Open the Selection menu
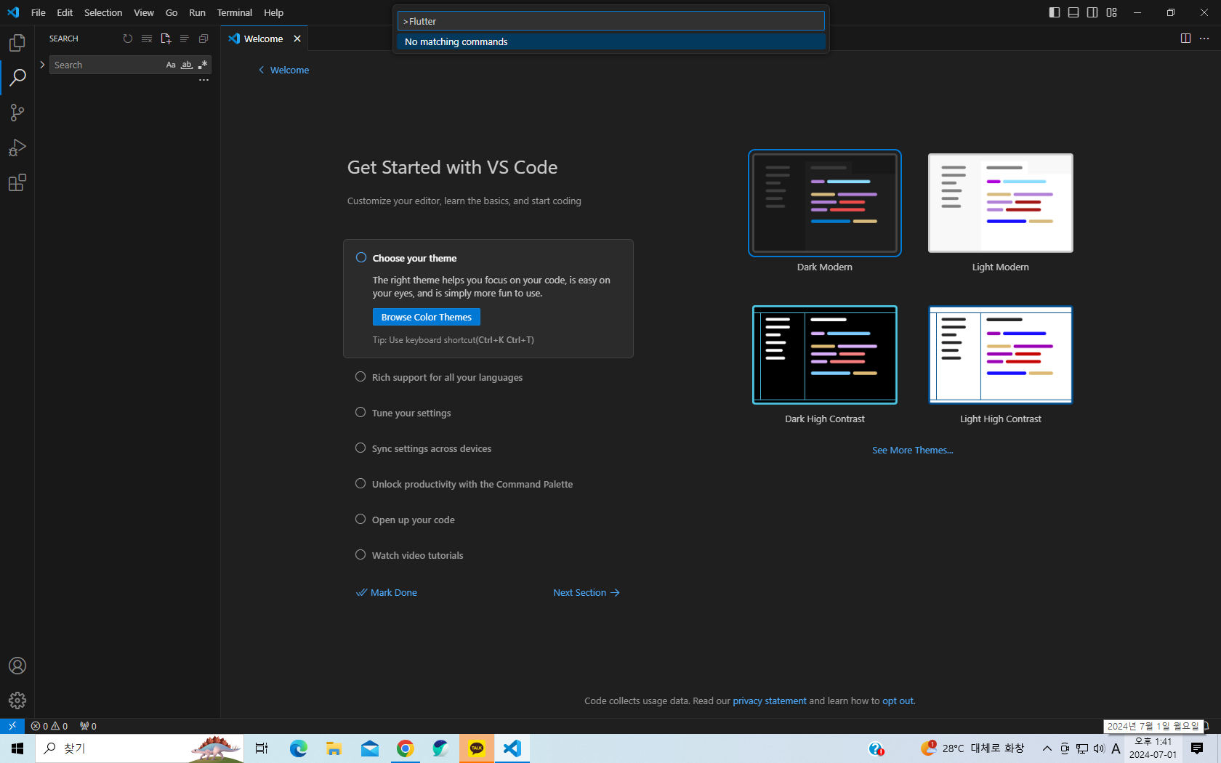This screenshot has height=763, width=1221. tap(103, 12)
